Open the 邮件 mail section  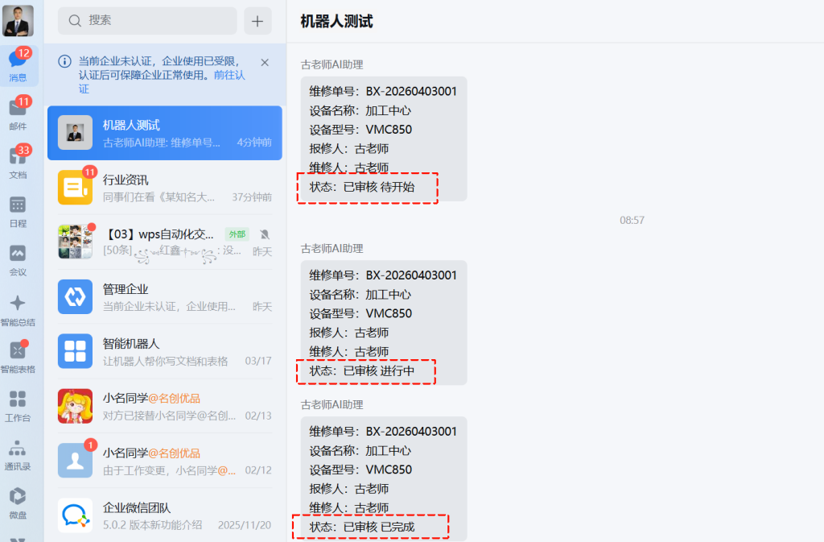[18, 114]
